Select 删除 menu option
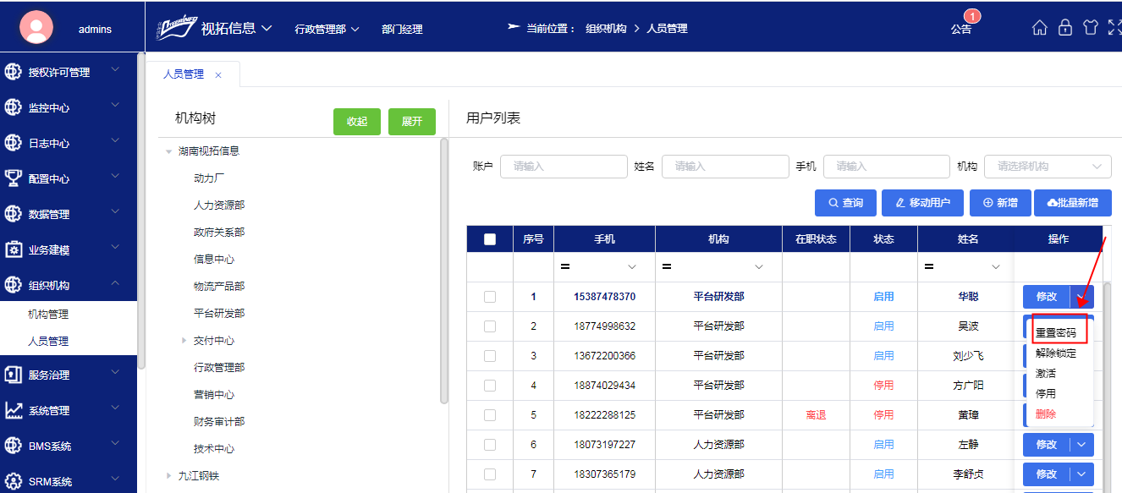The height and width of the screenshot is (493, 1122). coord(1046,414)
